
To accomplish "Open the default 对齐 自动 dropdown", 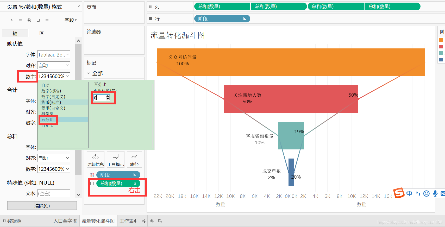I will click(x=54, y=65).
